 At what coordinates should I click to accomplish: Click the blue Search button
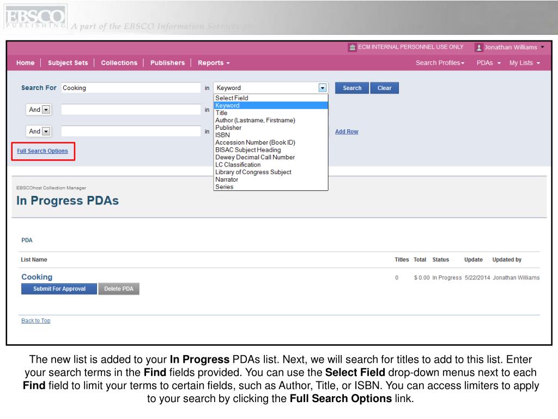(352, 88)
